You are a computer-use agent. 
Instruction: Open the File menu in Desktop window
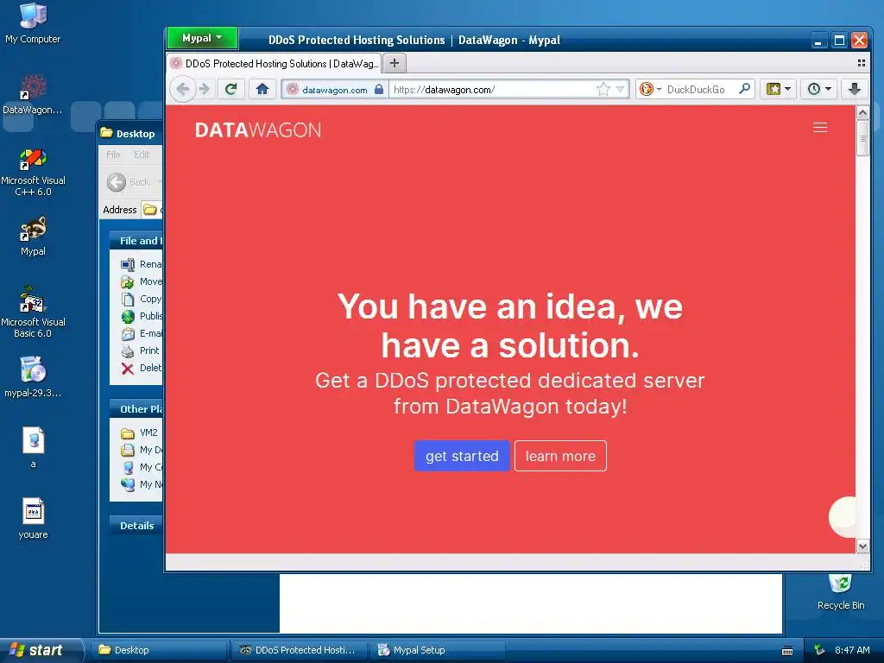point(113,155)
